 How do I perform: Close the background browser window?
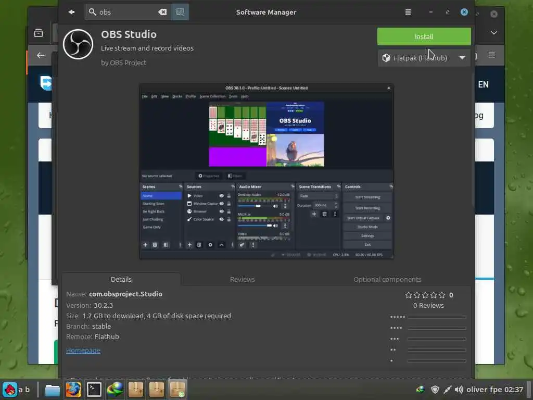click(494, 14)
